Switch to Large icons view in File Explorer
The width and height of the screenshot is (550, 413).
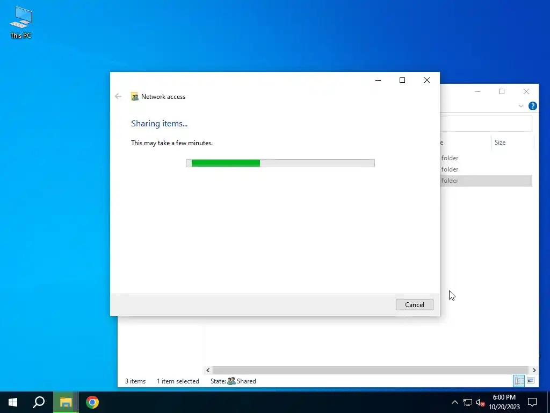pos(531,381)
